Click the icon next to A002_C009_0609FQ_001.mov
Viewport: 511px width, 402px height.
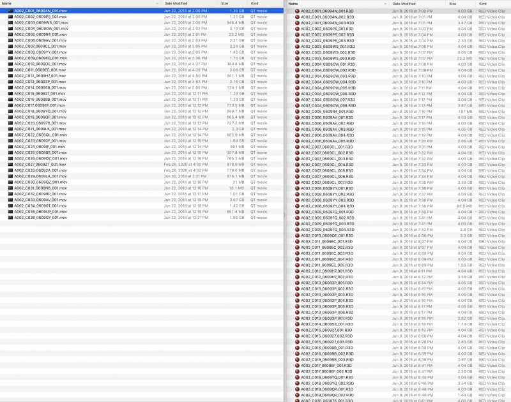10,58
